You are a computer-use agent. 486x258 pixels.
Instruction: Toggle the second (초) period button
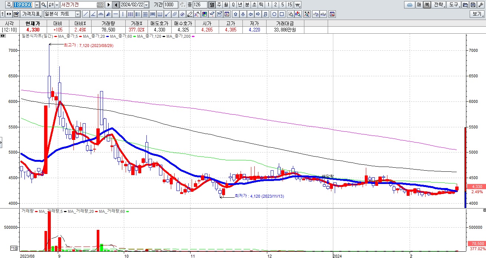click(x=254, y=5)
